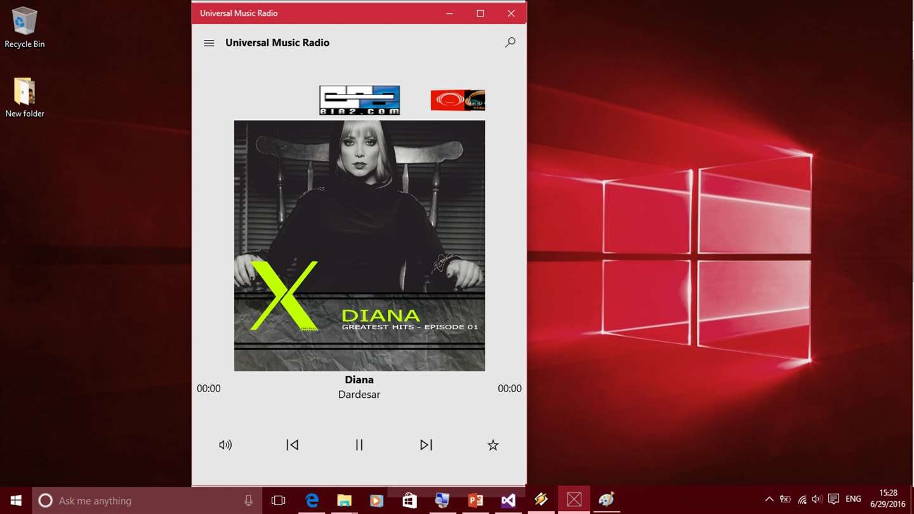
Task: Click the Dardesar artist name
Action: pos(359,394)
